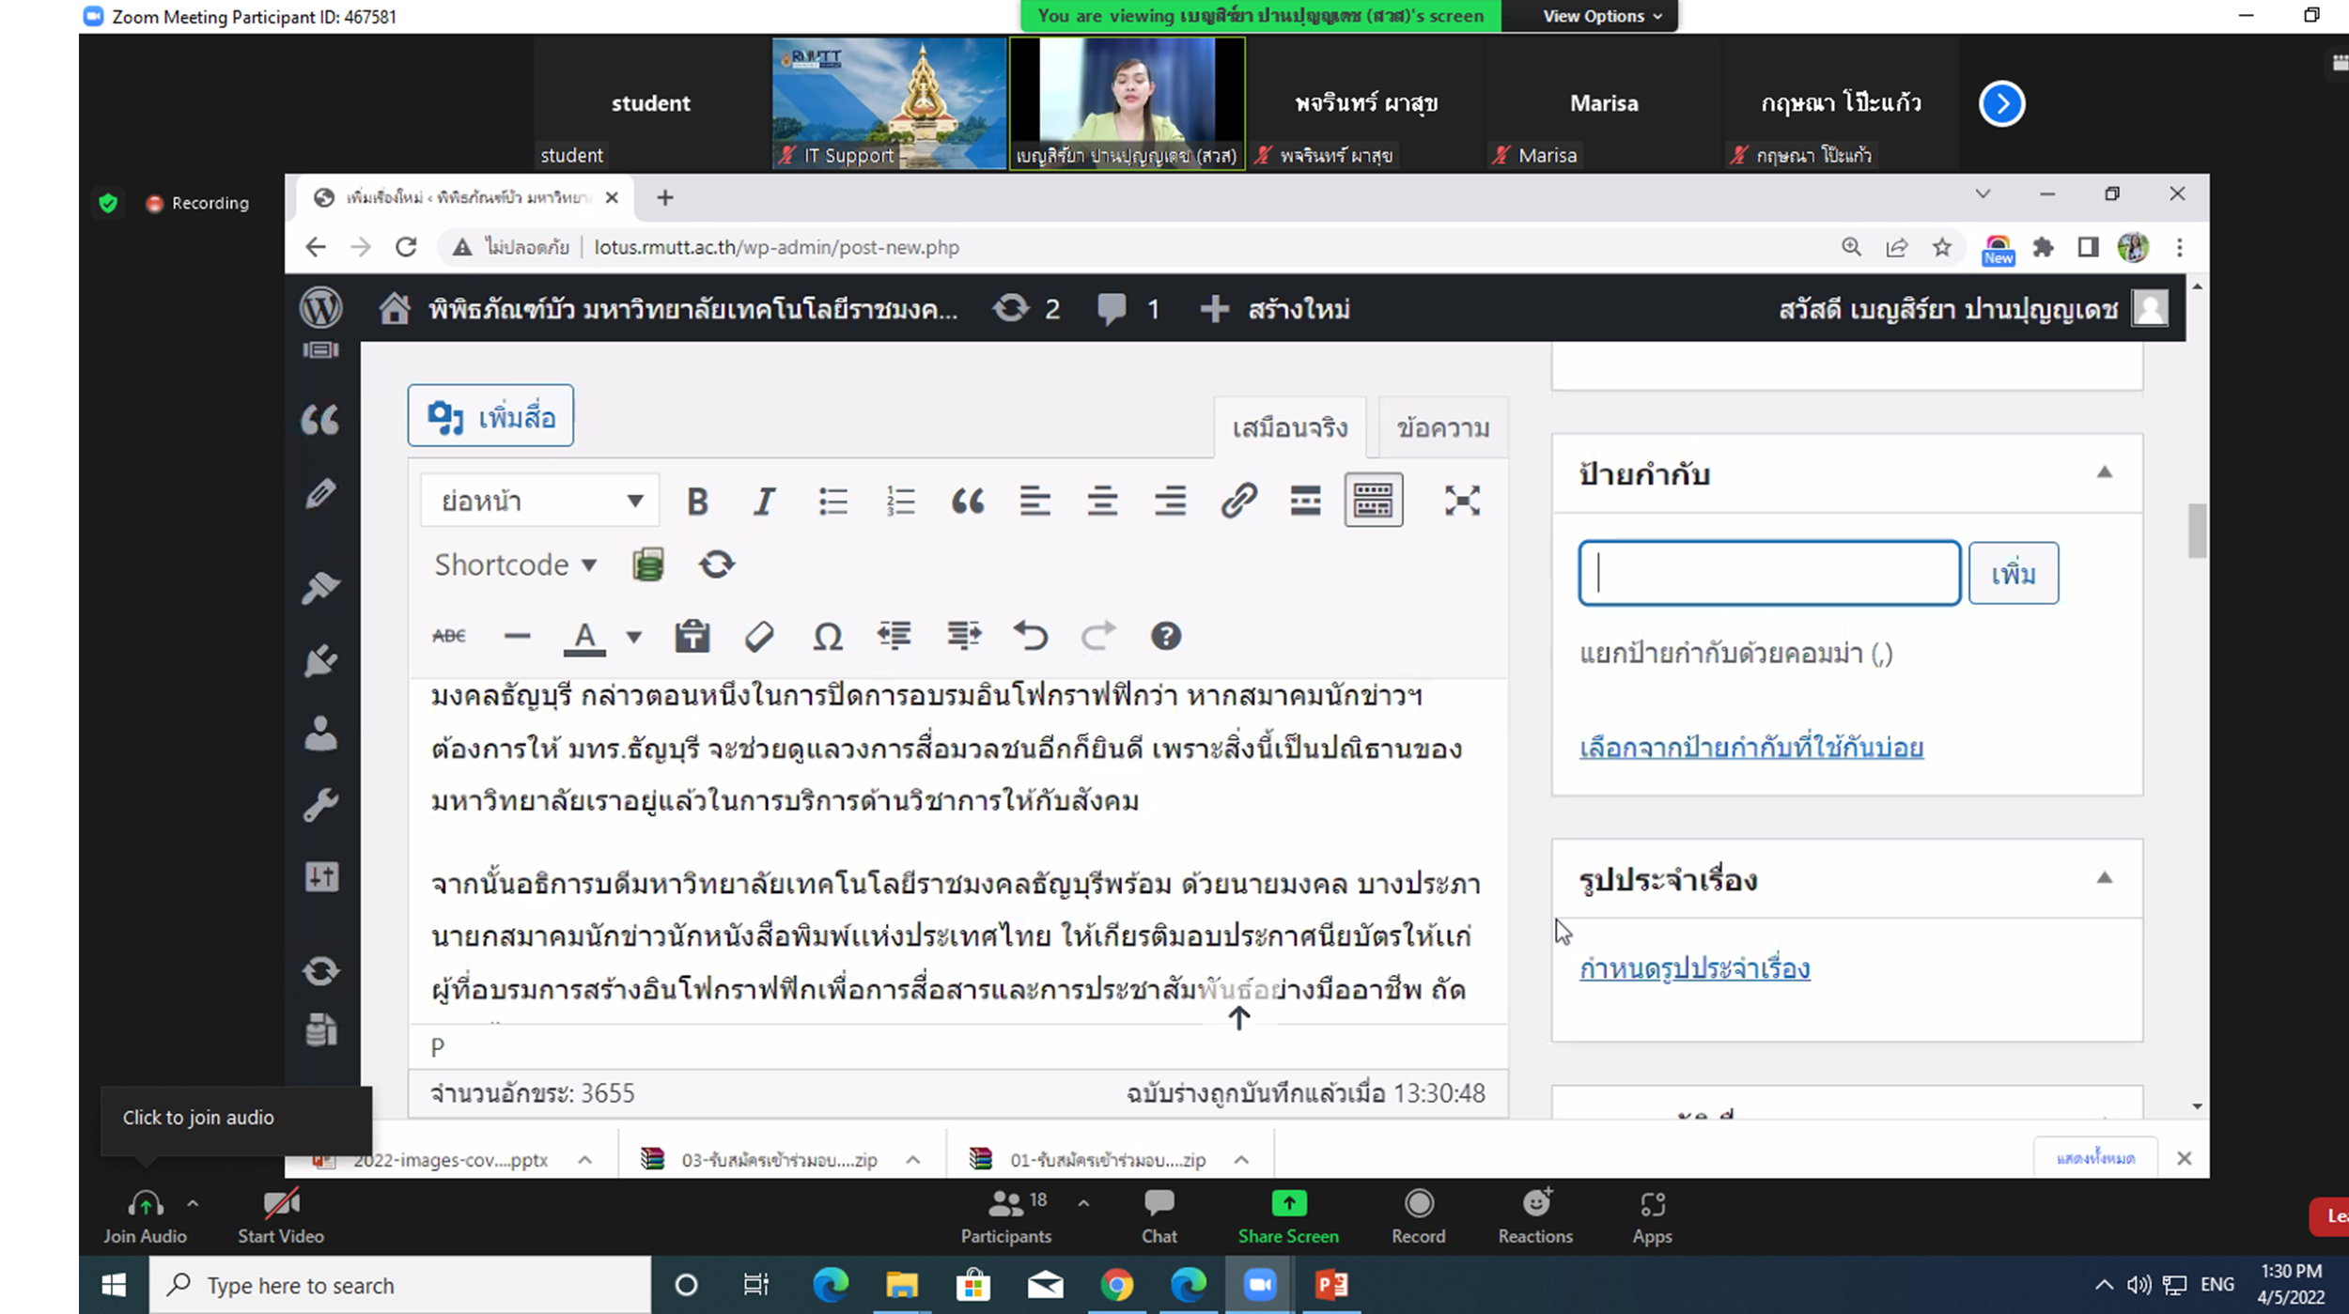Click the green table icon next to Shortcode
This screenshot has width=2349, height=1314.
pyautogui.click(x=648, y=564)
